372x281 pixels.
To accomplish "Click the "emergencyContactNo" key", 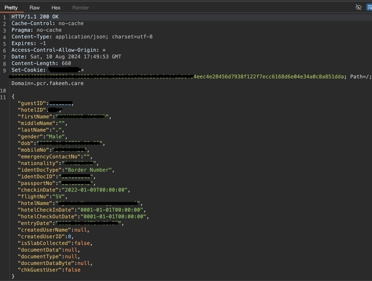I will [x=49, y=156].
